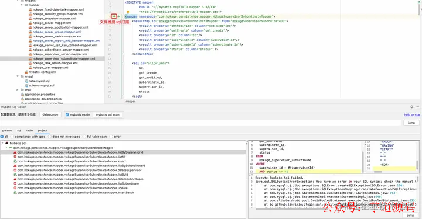Click the red status icon of the listAll row
This screenshot has width=422, height=219.
coord(15,157)
